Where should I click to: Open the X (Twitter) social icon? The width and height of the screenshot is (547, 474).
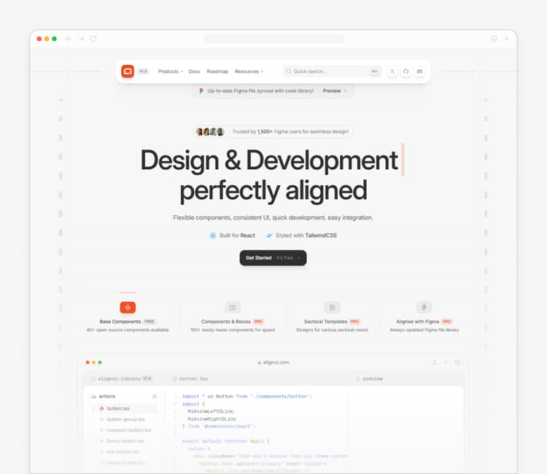(392, 71)
